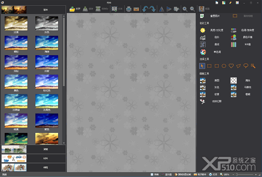Screen dimensions: 262x177
Task: Click the plus at zoom slider's end
Action: (256, 174)
